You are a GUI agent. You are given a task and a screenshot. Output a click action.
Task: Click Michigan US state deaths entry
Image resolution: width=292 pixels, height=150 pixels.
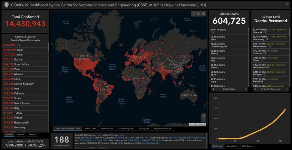point(270,73)
